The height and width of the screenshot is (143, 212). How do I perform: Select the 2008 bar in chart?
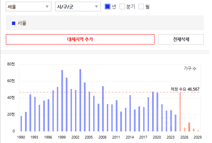(x=103, y=109)
